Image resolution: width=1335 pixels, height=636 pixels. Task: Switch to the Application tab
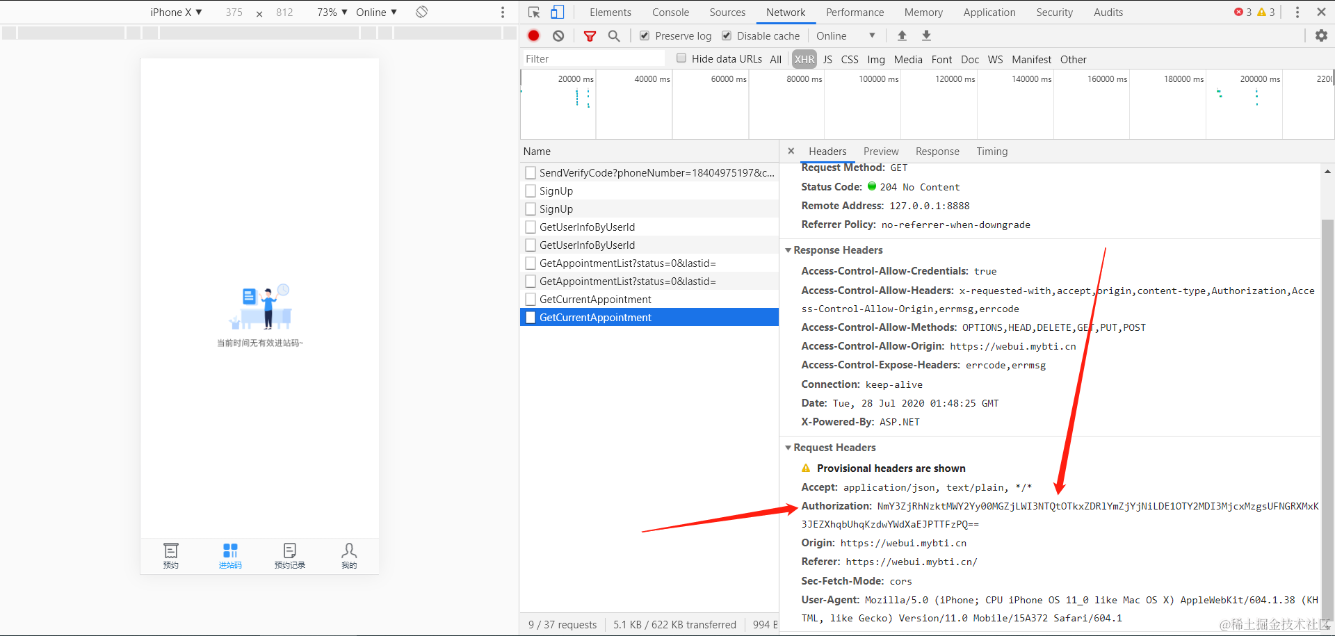coord(989,12)
